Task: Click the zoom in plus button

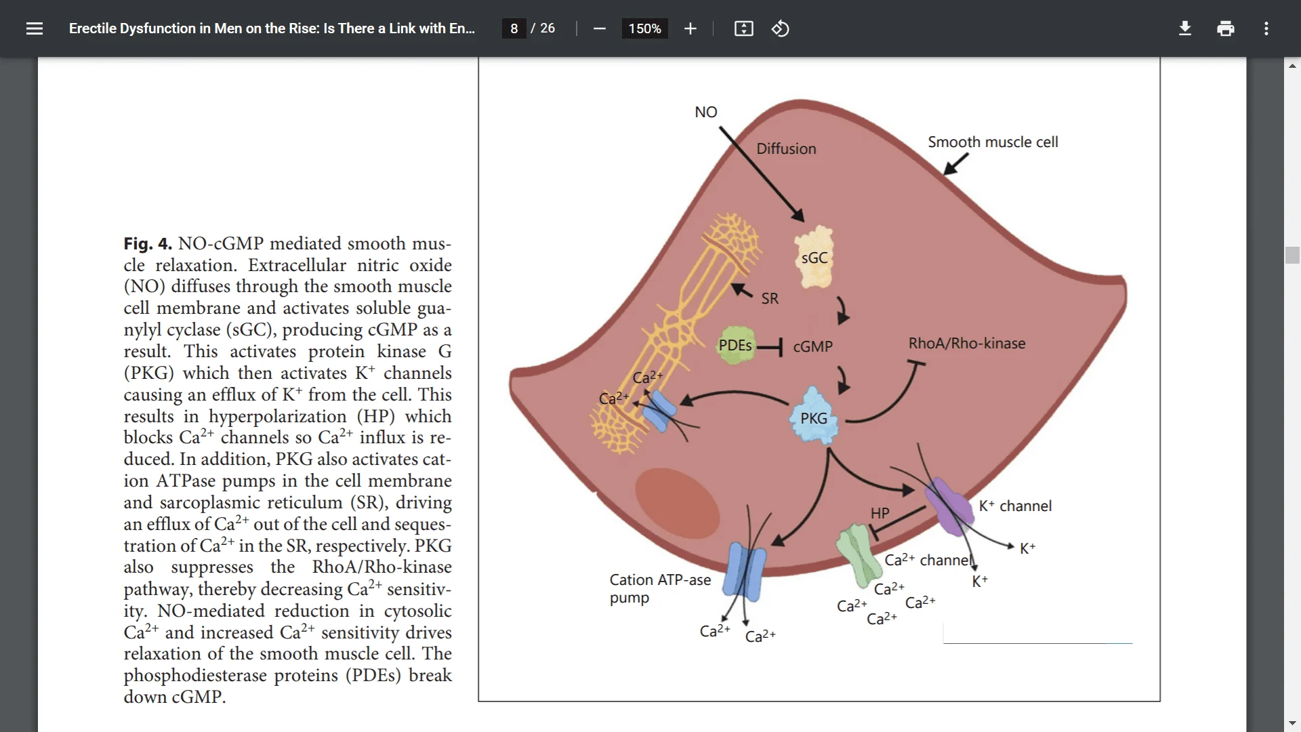Action: (690, 28)
